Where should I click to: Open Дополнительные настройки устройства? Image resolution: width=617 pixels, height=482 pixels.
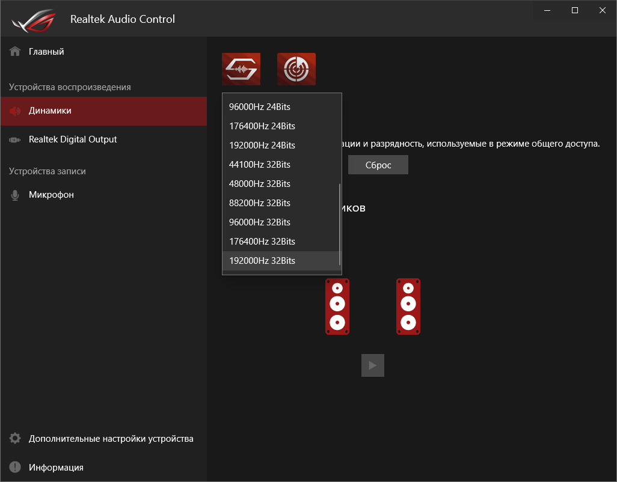click(x=103, y=438)
